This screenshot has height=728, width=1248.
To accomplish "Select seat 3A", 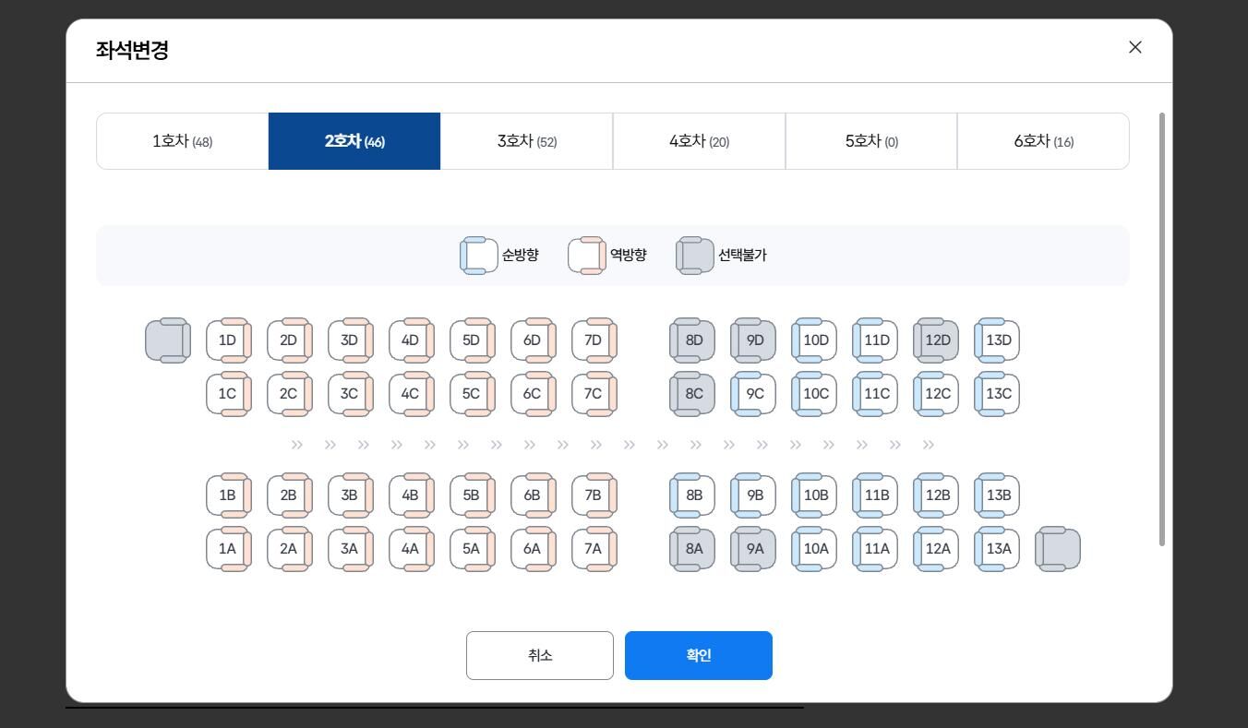I will 350,549.
